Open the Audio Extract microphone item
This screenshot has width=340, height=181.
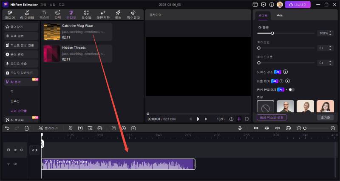point(21,64)
